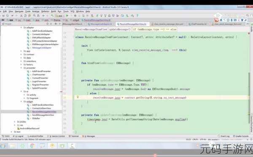Expand the contract folder arrow
This screenshot has height=157, width=253.
point(21,54)
